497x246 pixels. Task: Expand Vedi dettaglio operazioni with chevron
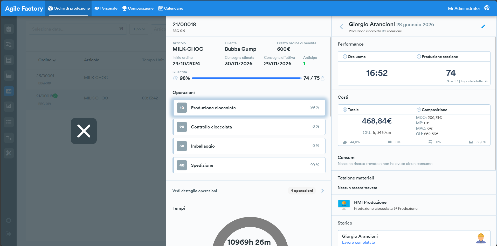click(x=322, y=191)
